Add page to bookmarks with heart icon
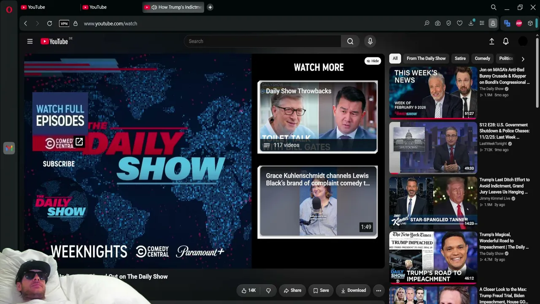This screenshot has width=540, height=304. point(460,24)
